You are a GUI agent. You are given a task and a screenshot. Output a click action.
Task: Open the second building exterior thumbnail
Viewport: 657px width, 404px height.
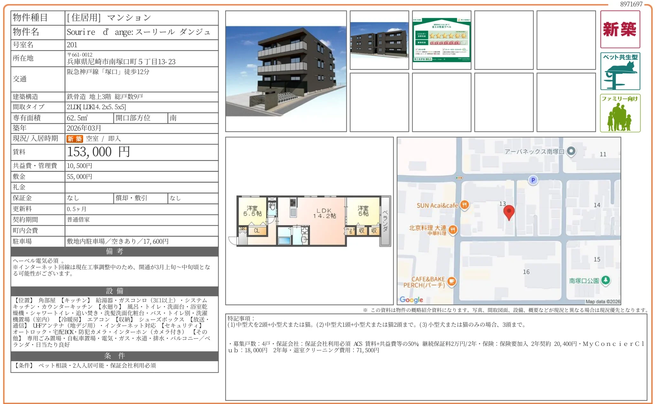[379, 40]
